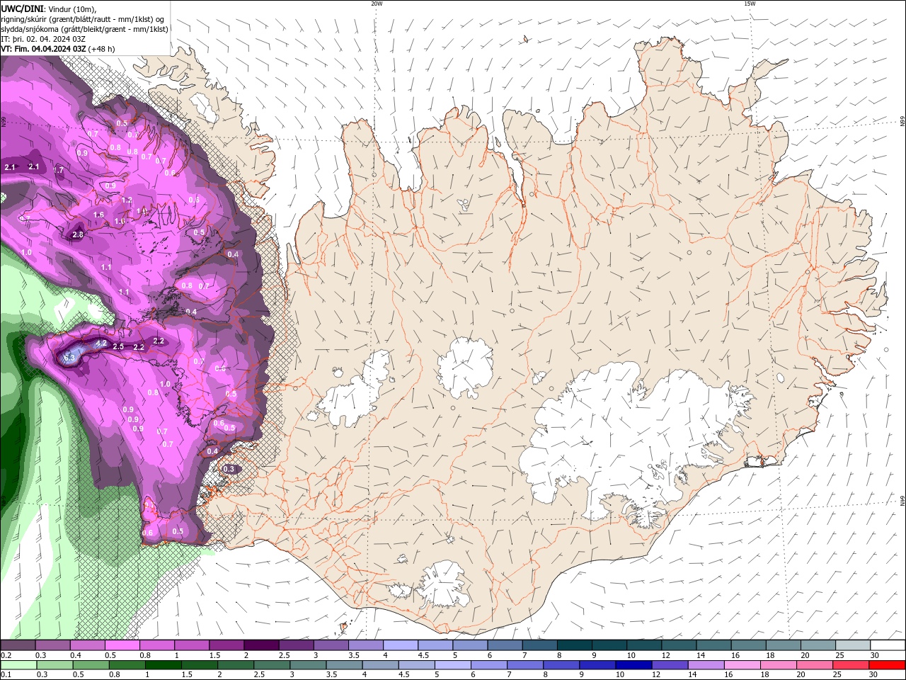Image resolution: width=906 pixels, height=680 pixels.
Task: Pick the red-pink 25 swatch in rain legend
Action: coord(851,665)
